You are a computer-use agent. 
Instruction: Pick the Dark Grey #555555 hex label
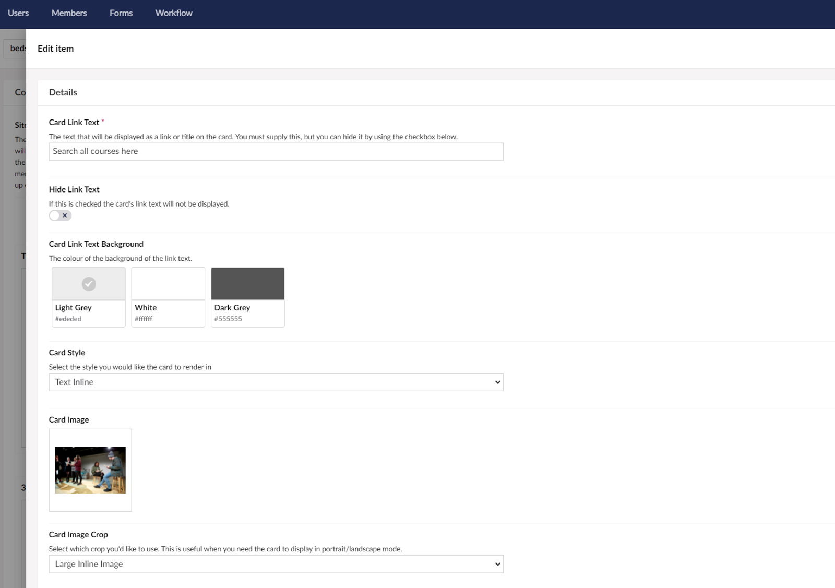(x=228, y=319)
